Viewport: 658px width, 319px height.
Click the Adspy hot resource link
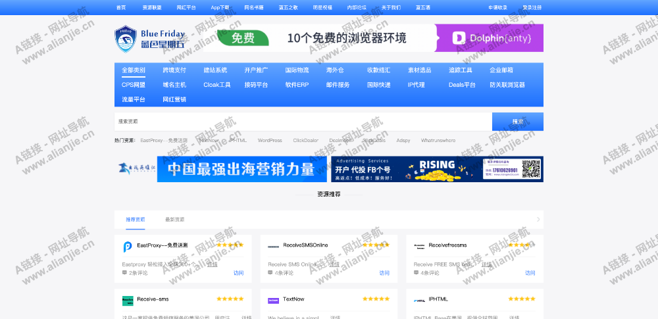tap(403, 141)
